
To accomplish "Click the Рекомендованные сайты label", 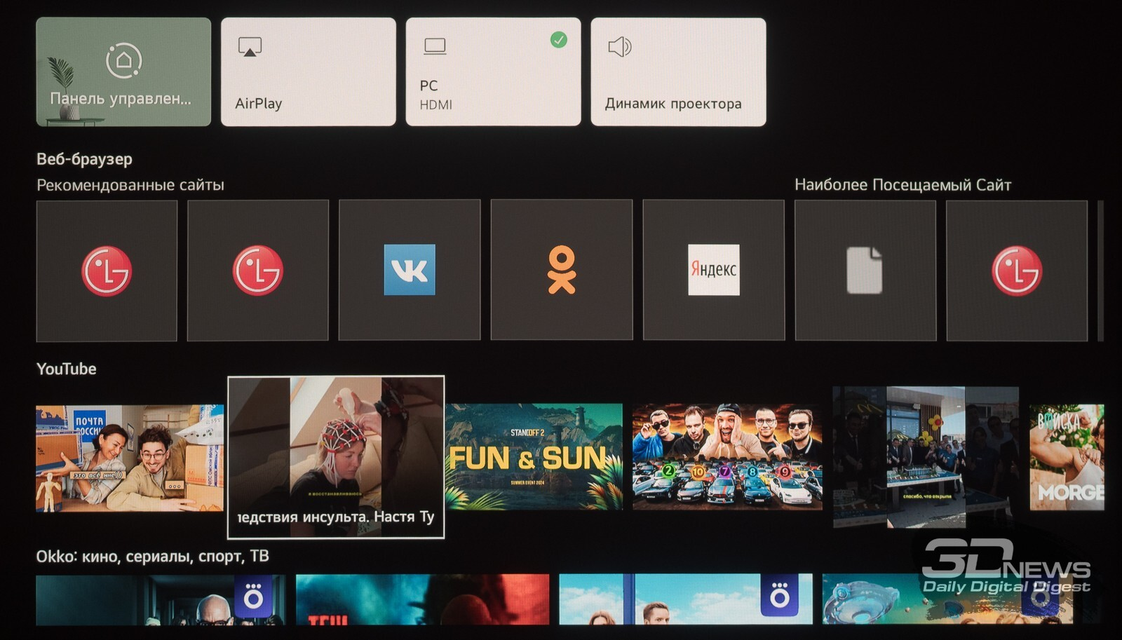I will [130, 185].
